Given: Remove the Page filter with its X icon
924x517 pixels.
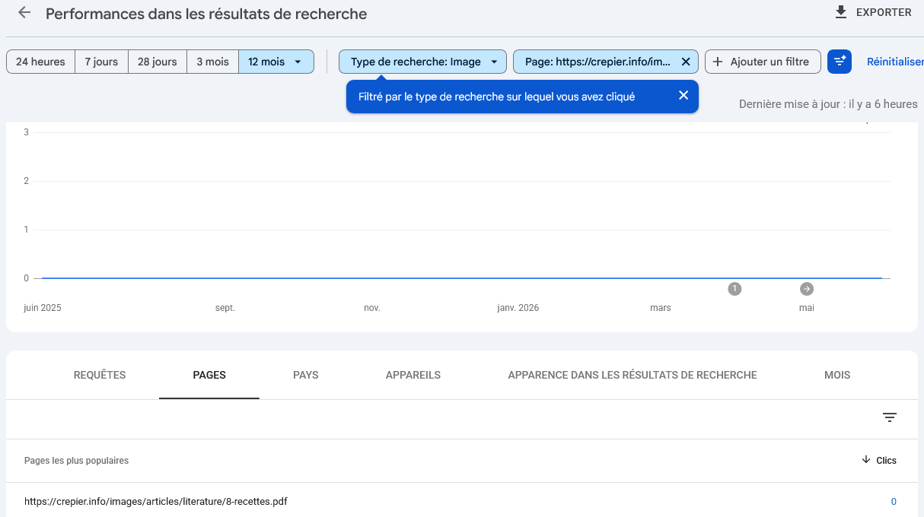Looking at the screenshot, I should point(686,62).
